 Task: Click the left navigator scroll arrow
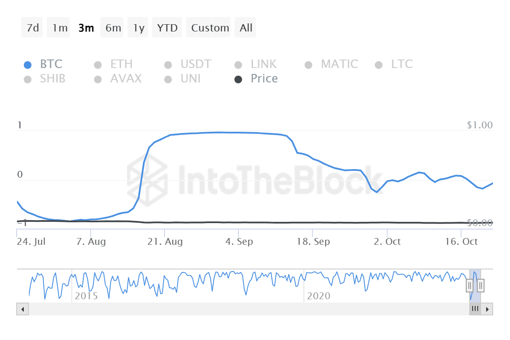point(23,309)
